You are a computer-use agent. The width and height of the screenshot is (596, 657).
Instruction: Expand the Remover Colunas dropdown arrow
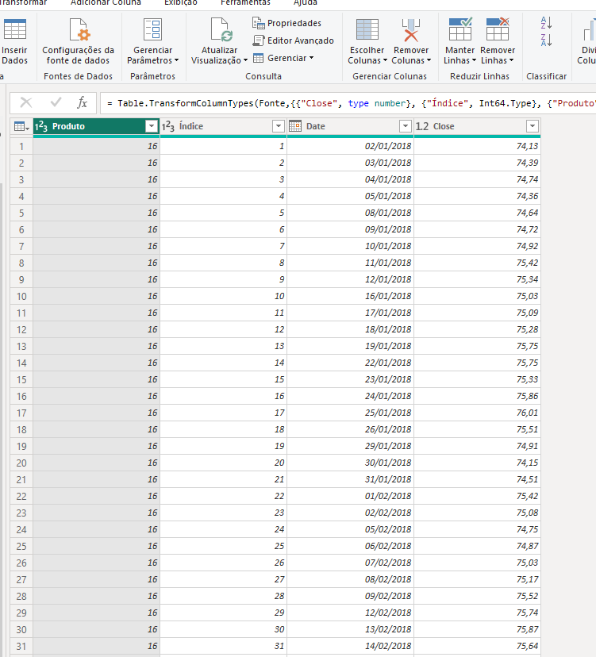pyautogui.click(x=429, y=60)
